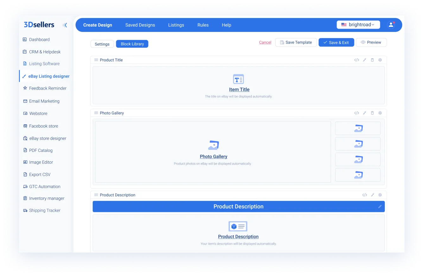The width and height of the screenshot is (424, 275).
Task: Open the user profile avatar icon
Action: point(391,25)
